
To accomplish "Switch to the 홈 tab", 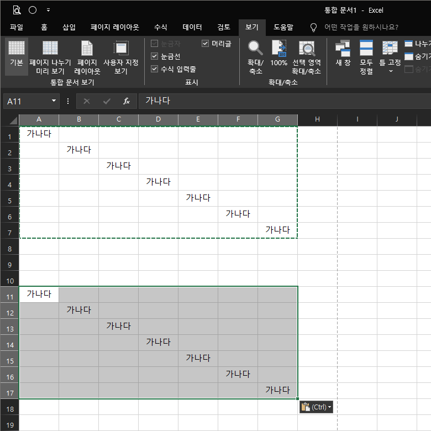I will point(44,27).
